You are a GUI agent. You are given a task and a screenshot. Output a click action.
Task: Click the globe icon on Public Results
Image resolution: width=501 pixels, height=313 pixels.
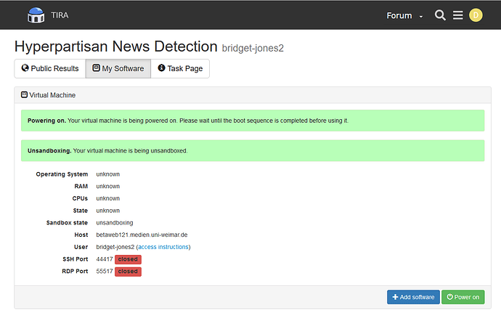[x=25, y=68]
